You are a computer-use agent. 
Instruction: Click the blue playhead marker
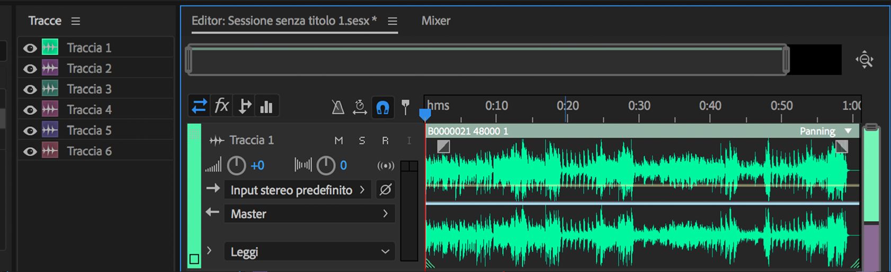[425, 114]
